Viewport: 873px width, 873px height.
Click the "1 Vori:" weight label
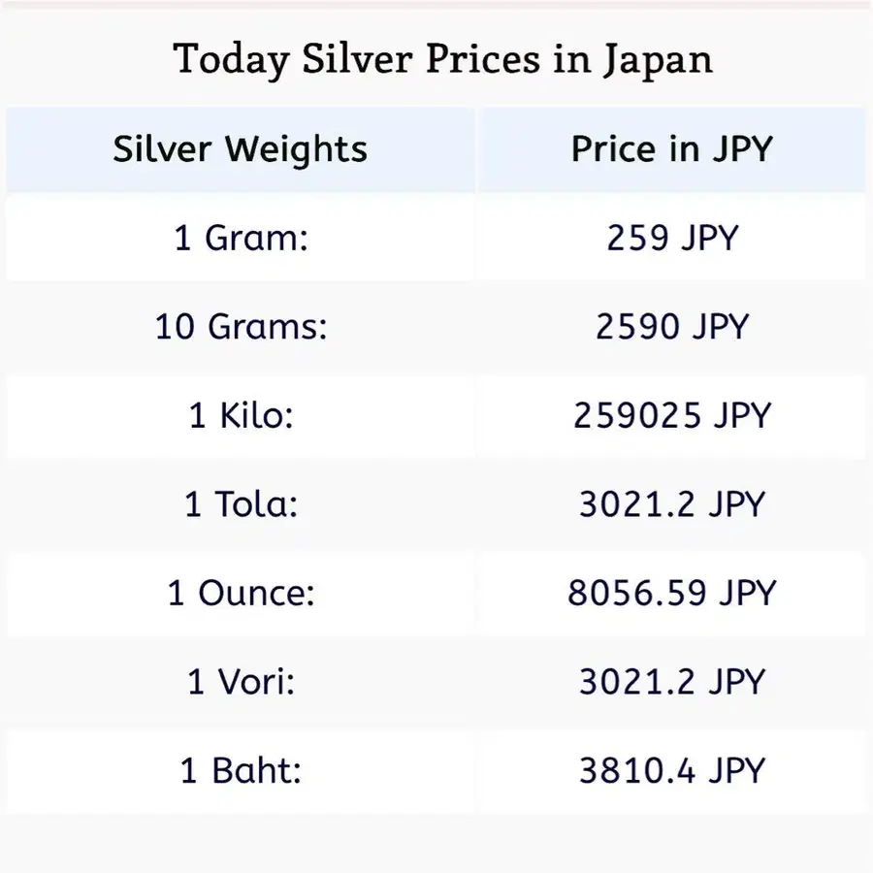tap(241, 682)
